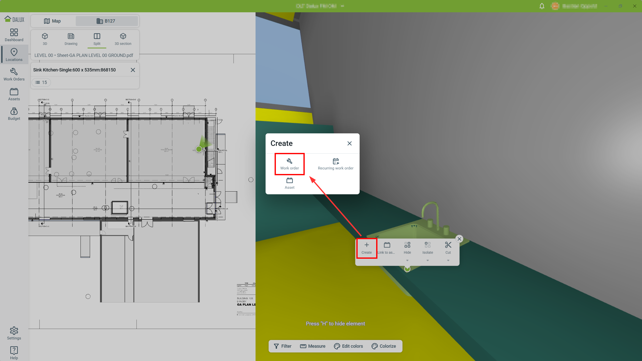This screenshot has width=642, height=361.
Task: Expand Isolate options dropdown arrow
Action: coord(428,260)
